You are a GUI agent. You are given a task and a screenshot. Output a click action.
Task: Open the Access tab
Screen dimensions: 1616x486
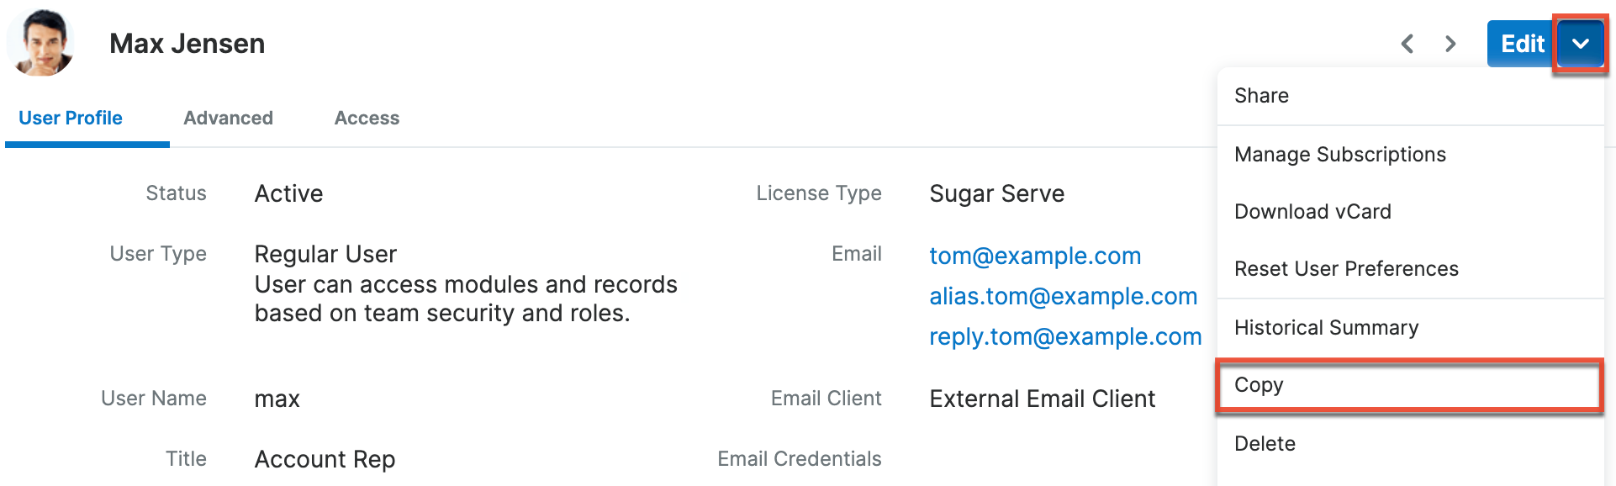coord(367,119)
